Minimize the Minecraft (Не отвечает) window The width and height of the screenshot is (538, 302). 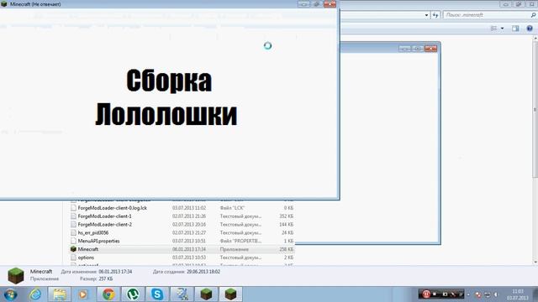pos(303,4)
